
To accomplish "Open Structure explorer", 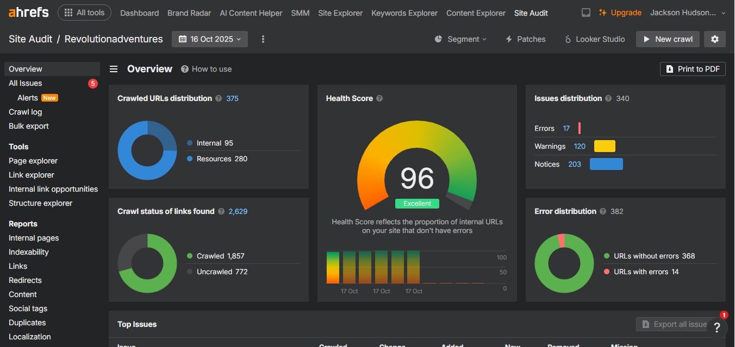I will click(x=41, y=203).
